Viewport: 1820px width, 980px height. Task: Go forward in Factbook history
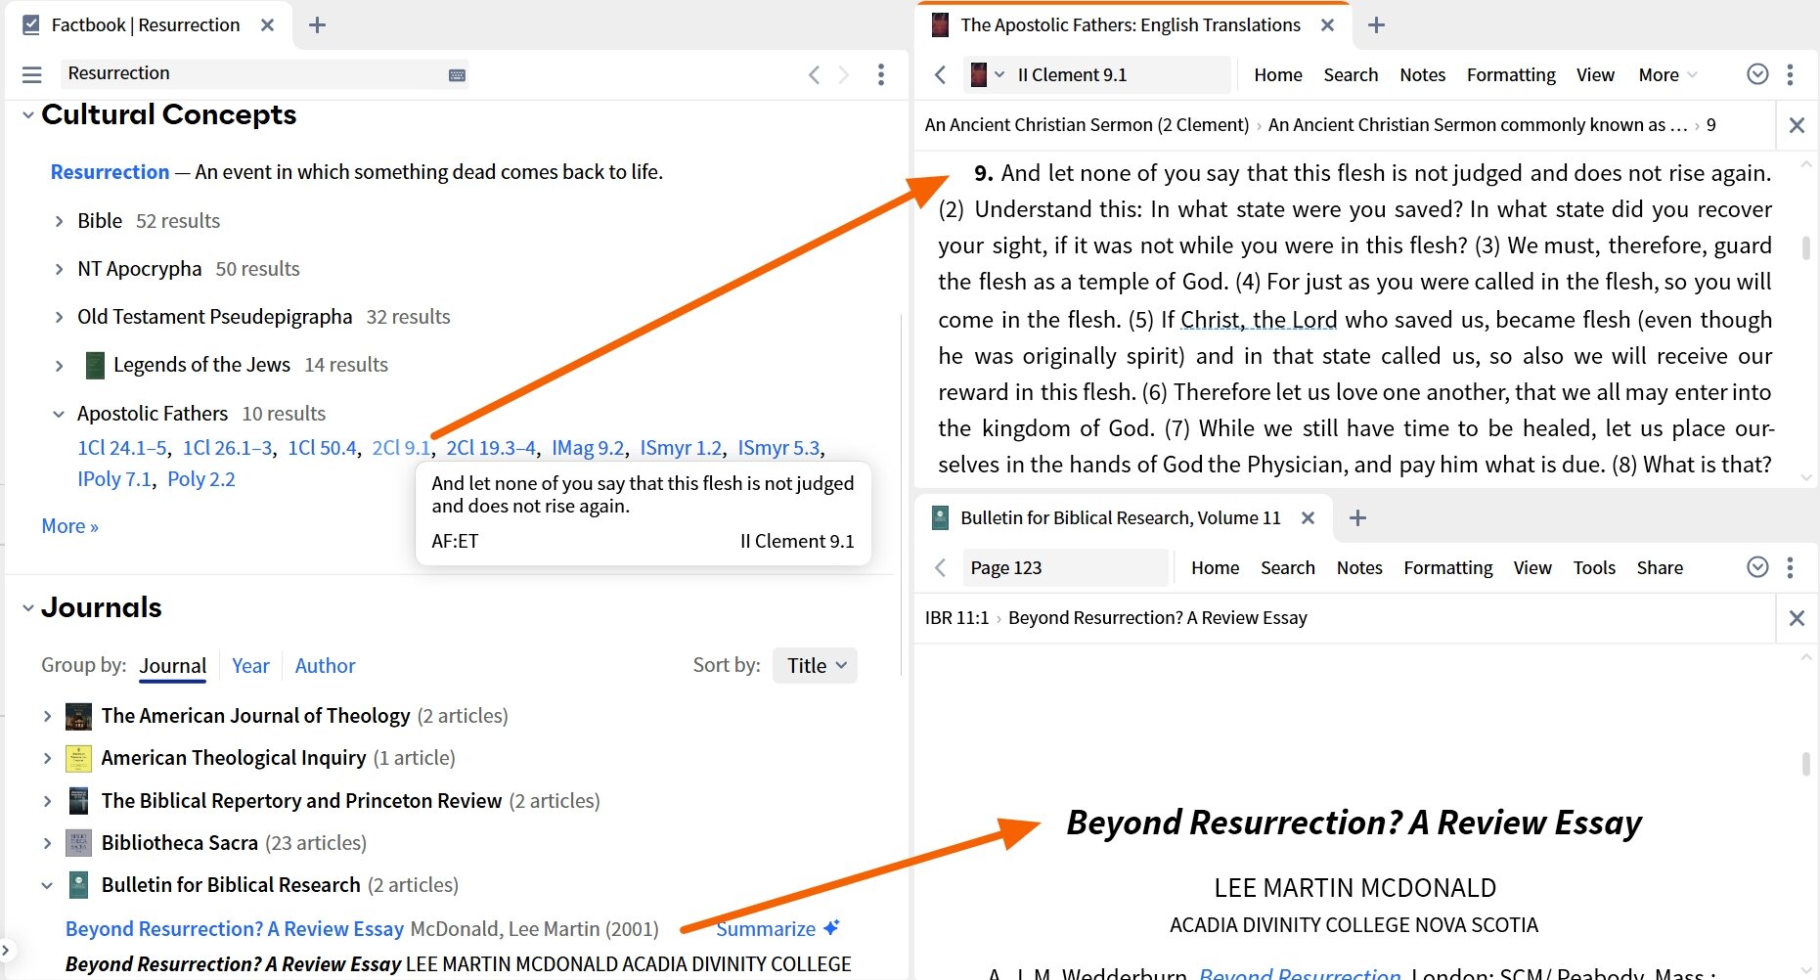point(844,74)
